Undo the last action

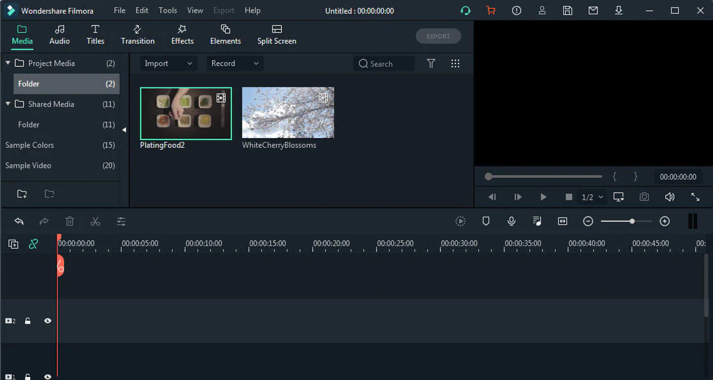point(19,221)
